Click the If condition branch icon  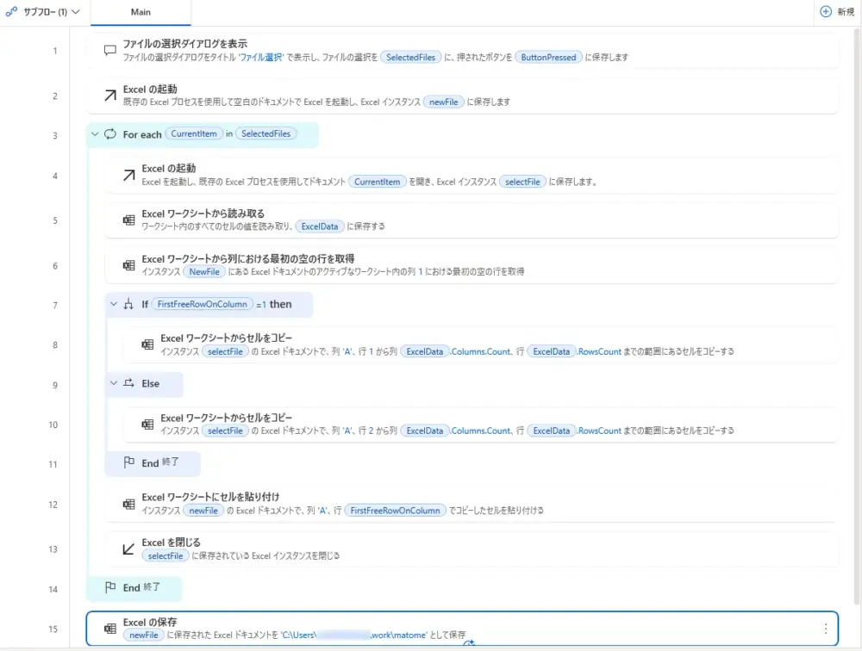pos(129,304)
